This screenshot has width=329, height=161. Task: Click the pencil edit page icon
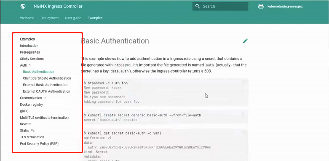[x=245, y=41]
